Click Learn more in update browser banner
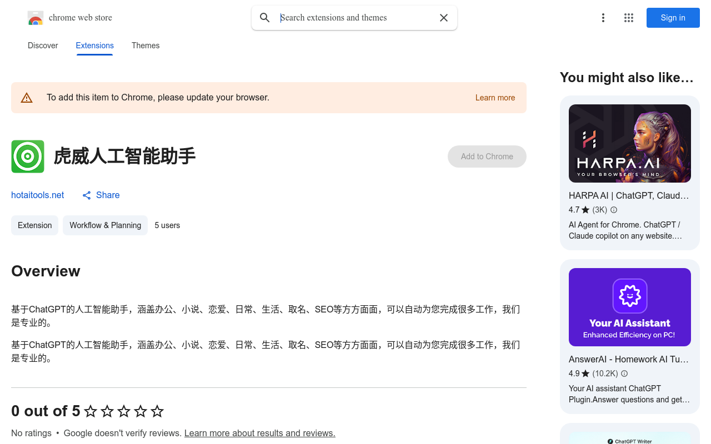 click(x=495, y=98)
